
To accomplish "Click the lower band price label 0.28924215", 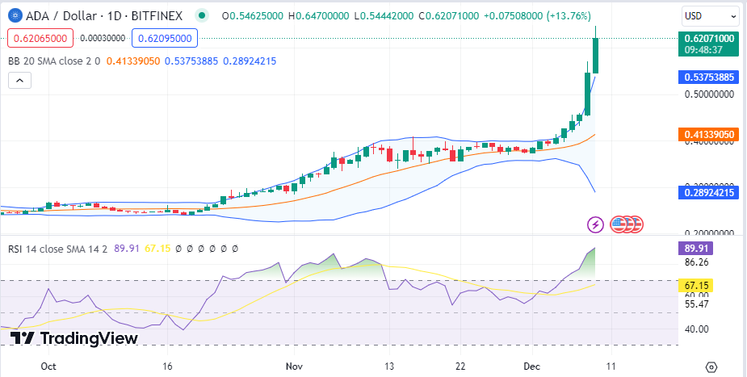I will pyautogui.click(x=709, y=193).
